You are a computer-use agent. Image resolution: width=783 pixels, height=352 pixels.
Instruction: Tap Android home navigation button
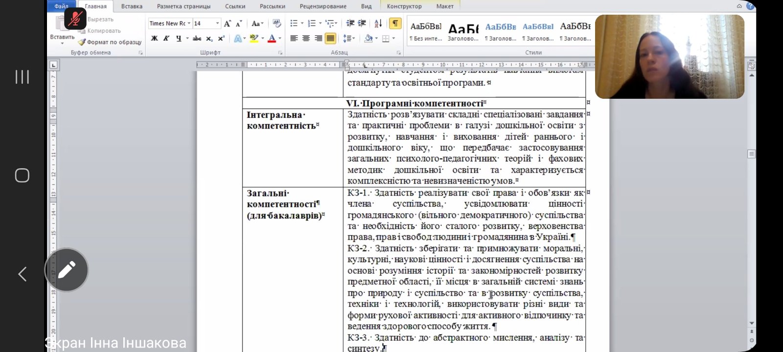coord(22,176)
